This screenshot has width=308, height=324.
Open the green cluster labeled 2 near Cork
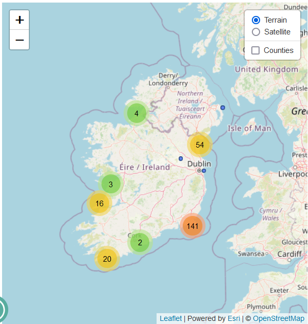(140, 242)
